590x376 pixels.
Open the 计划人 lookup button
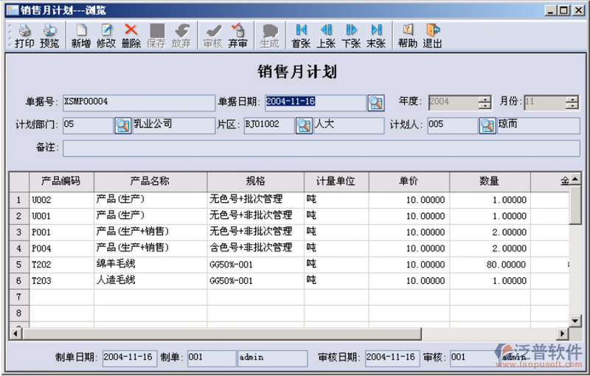tap(487, 125)
